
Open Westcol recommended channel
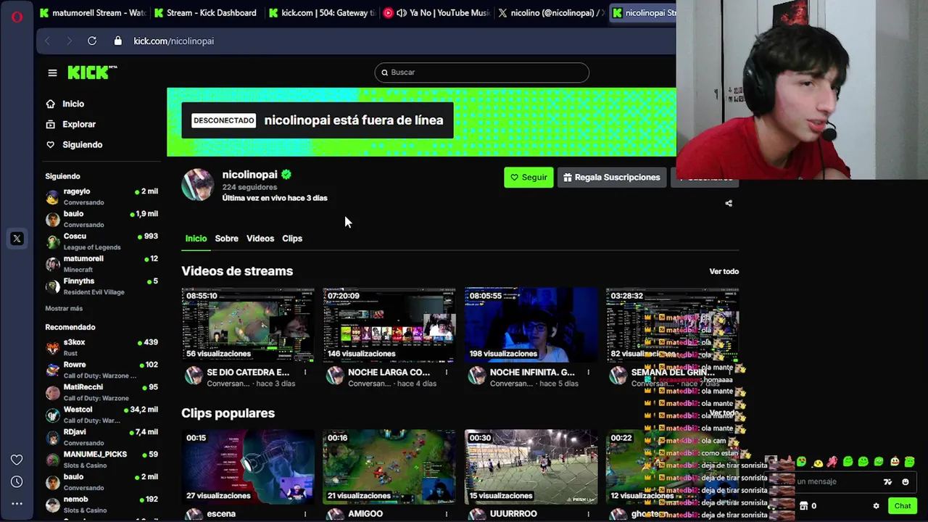(x=101, y=414)
